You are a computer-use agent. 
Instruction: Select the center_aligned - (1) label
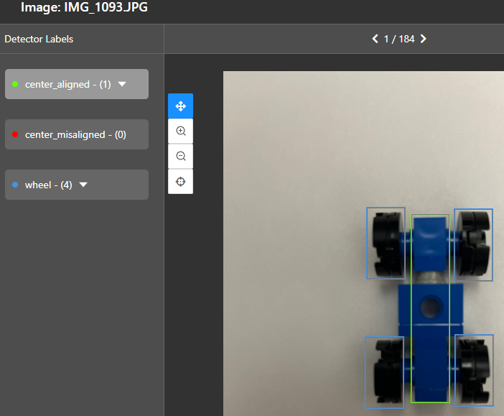[x=67, y=84]
